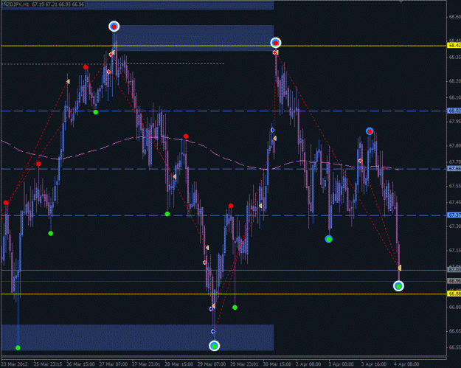Click the 27 Mar 07:00 time label
Image resolution: width=461 pixels, height=368 pixels.
click(114, 364)
